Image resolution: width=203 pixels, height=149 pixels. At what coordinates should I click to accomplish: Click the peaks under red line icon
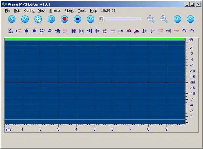[137, 31]
